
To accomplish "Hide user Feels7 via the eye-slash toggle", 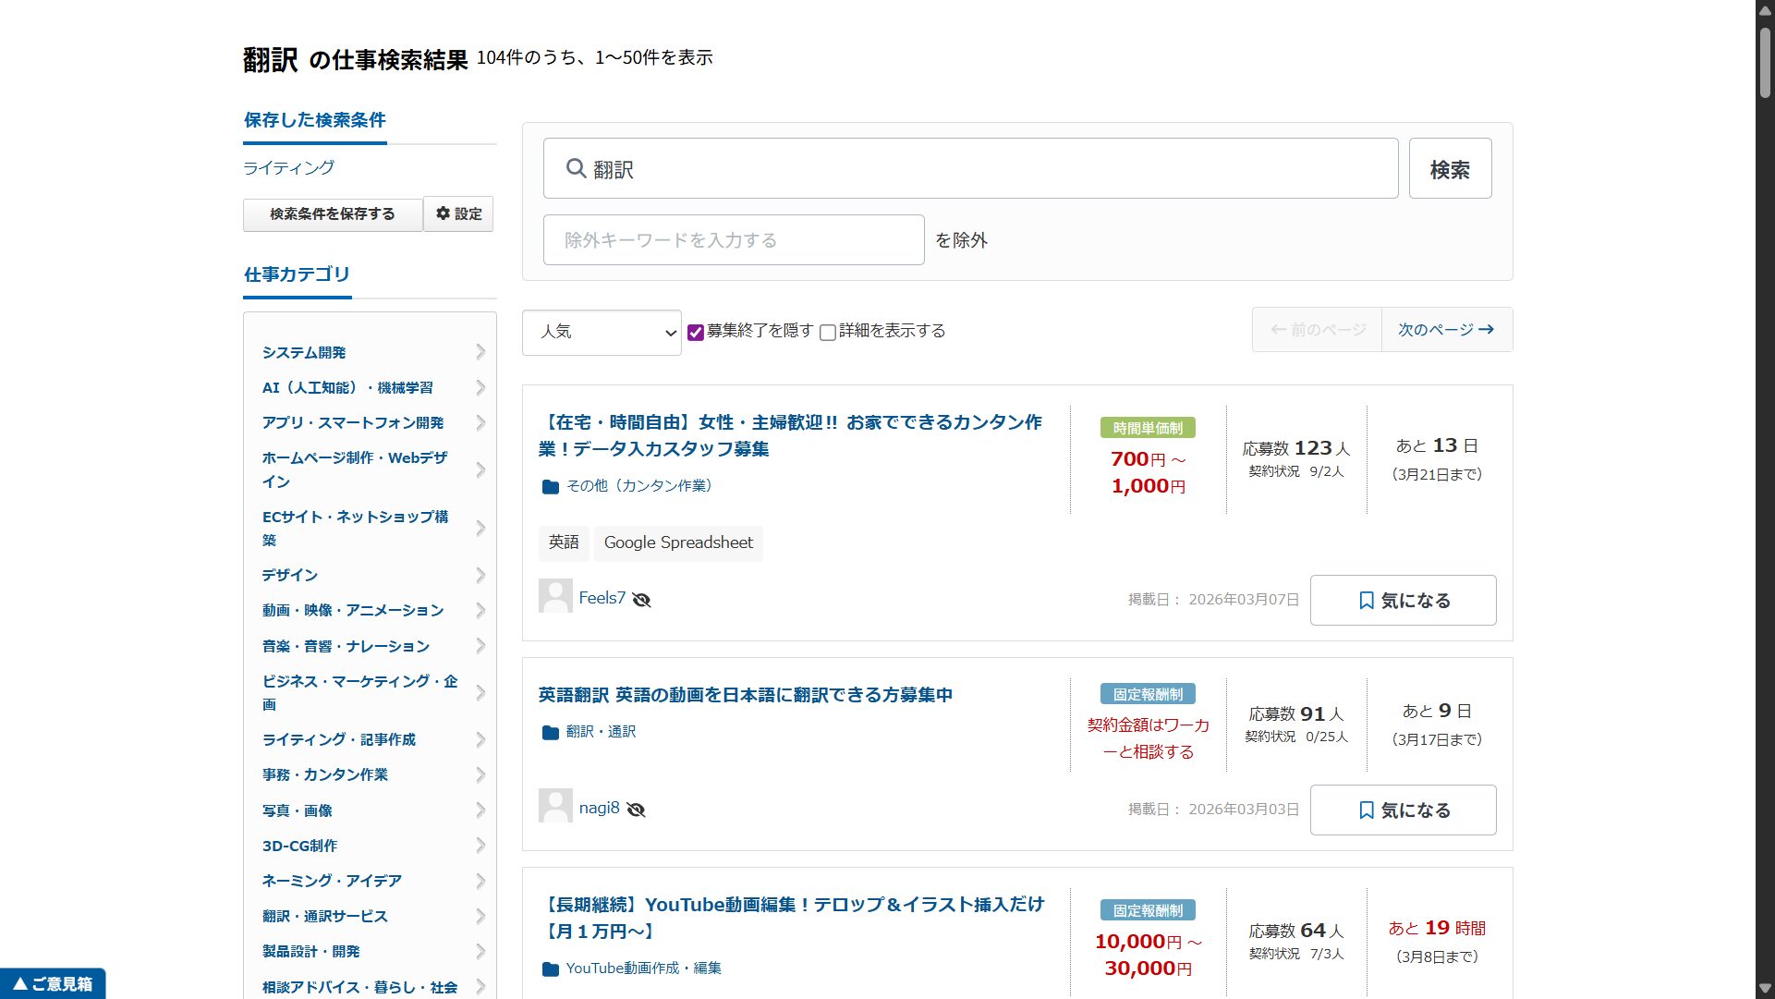I will coord(642,599).
